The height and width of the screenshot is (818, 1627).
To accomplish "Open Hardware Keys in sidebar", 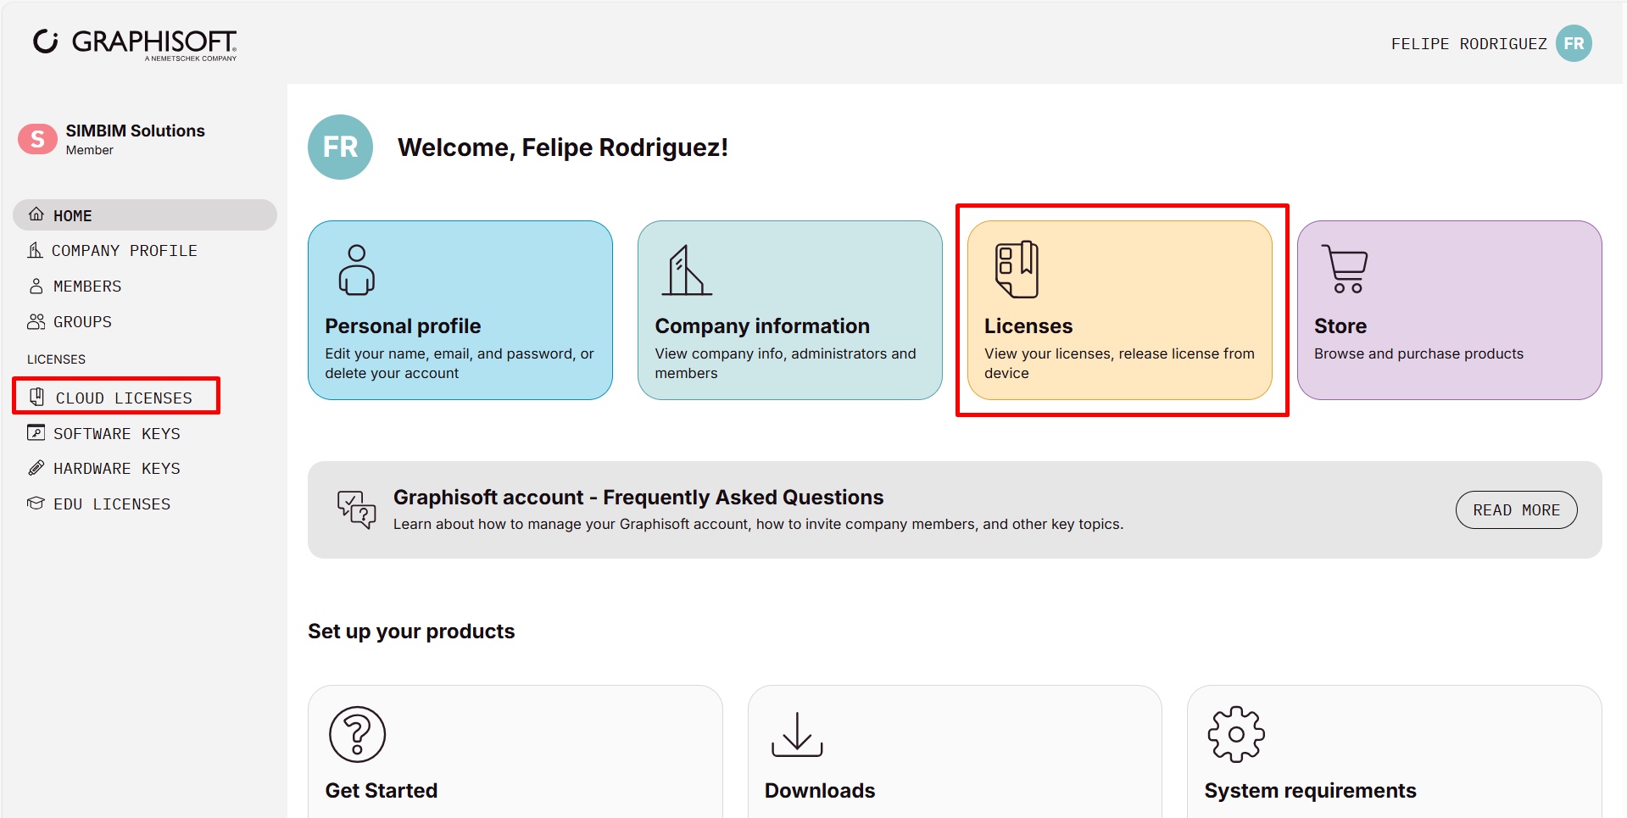I will (x=116, y=469).
